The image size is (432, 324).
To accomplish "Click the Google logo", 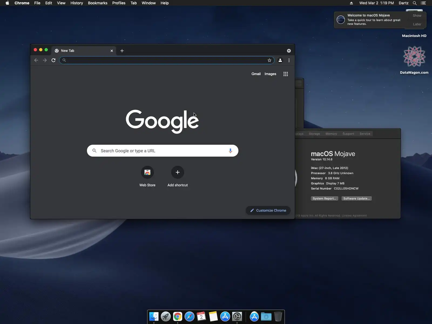I will 162,122.
